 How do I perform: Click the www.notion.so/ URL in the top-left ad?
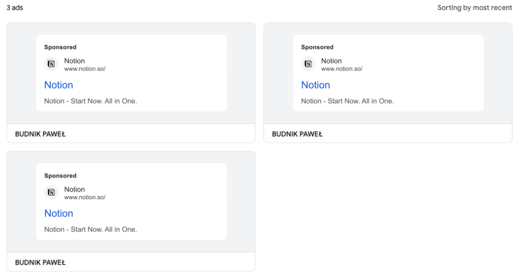(84, 69)
